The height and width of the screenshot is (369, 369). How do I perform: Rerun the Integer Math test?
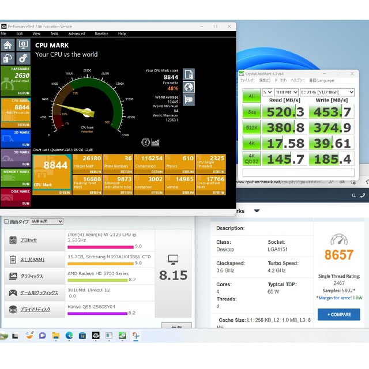[x=95, y=172]
